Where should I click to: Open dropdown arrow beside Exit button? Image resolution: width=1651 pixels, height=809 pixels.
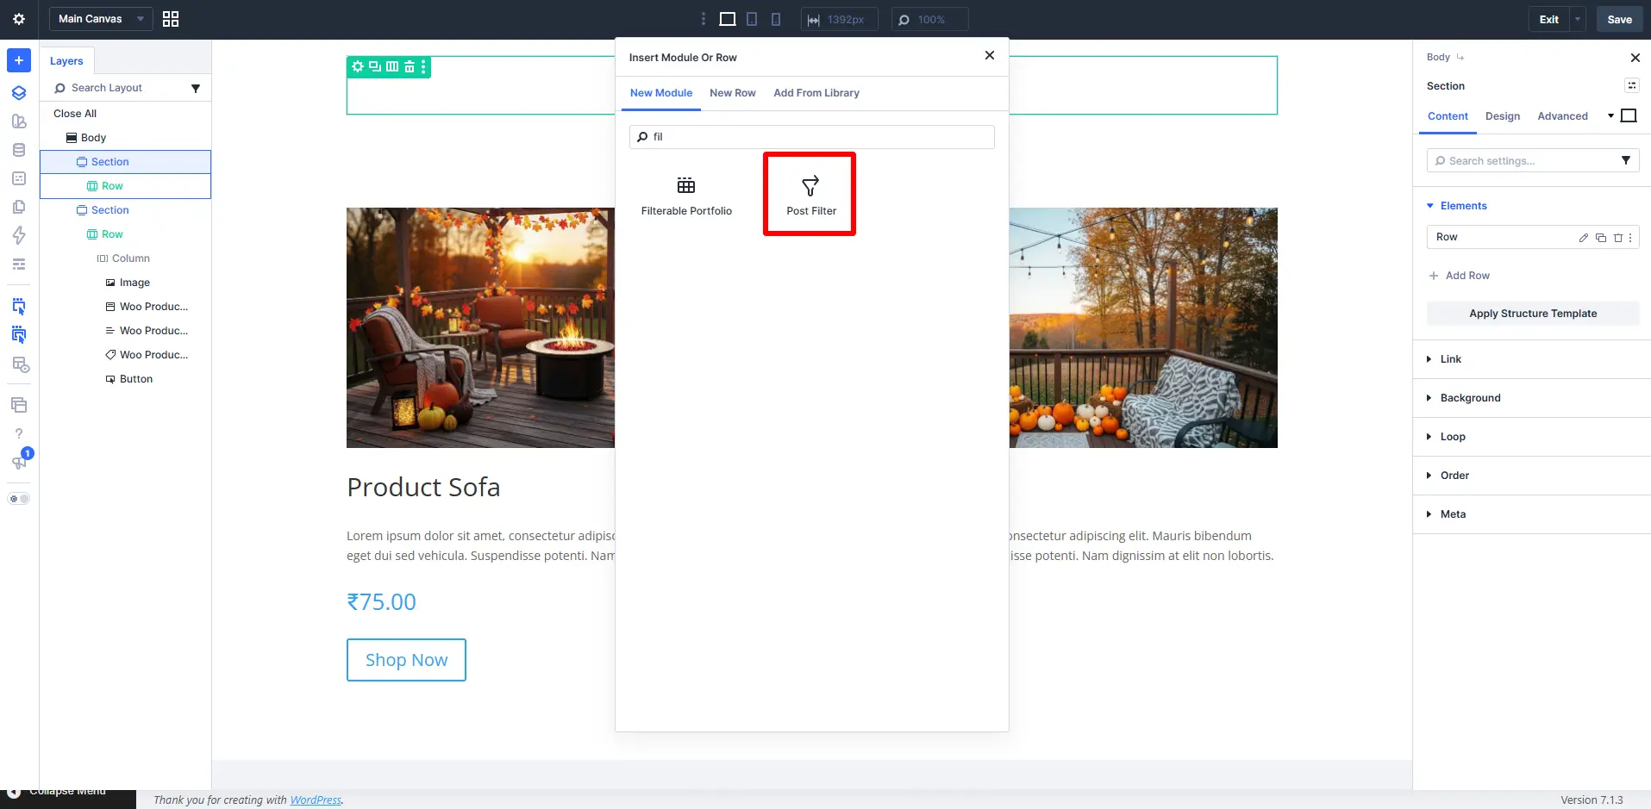coord(1578,19)
